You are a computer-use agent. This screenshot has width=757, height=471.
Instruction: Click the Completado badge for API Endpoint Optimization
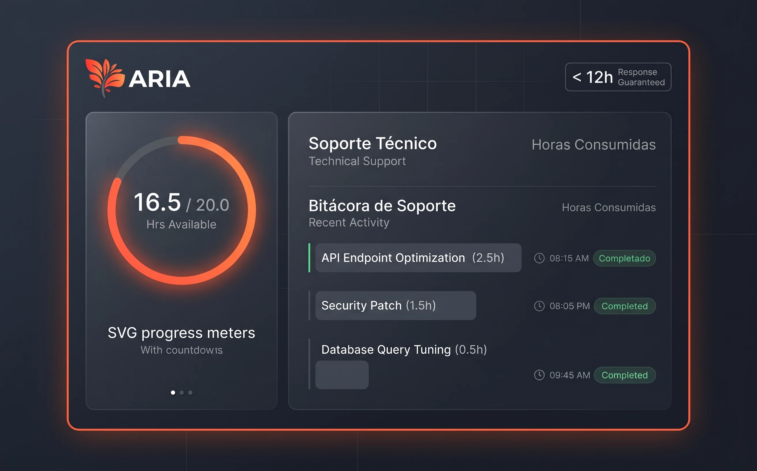pyautogui.click(x=624, y=258)
